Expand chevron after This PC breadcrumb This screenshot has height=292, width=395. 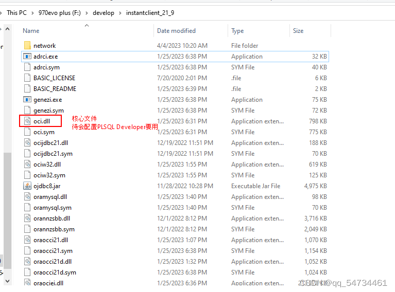(32, 13)
